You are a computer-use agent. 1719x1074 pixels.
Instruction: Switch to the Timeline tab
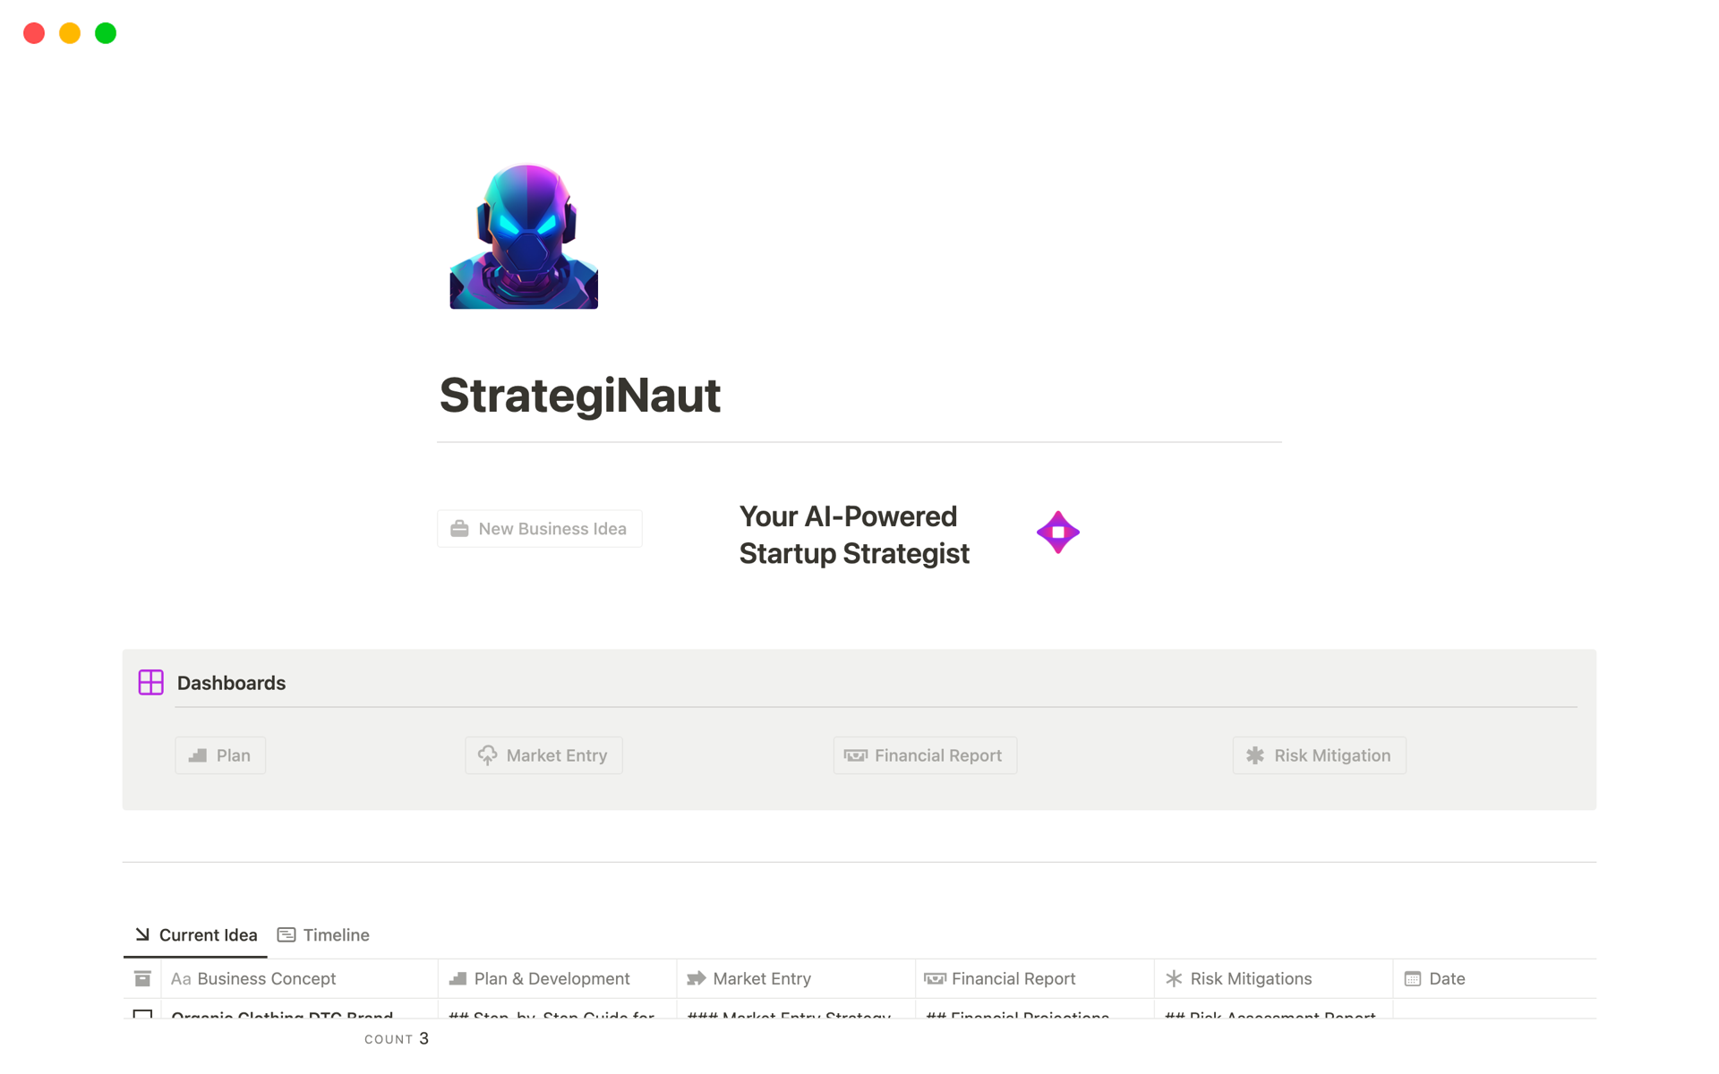[x=324, y=934]
